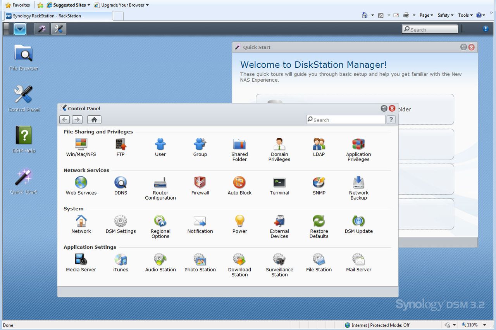Open DSM Update

pos(358,224)
